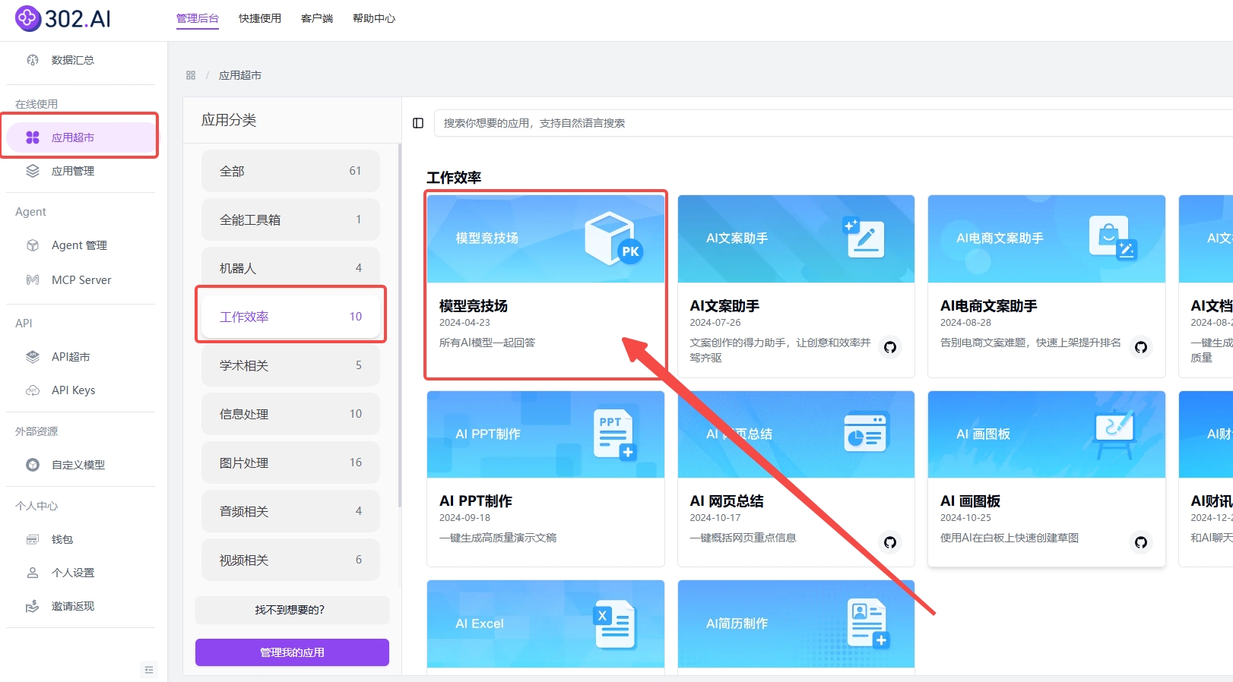The image size is (1233, 682).
Task: Open the AI文案助手 card title
Action: click(x=724, y=306)
